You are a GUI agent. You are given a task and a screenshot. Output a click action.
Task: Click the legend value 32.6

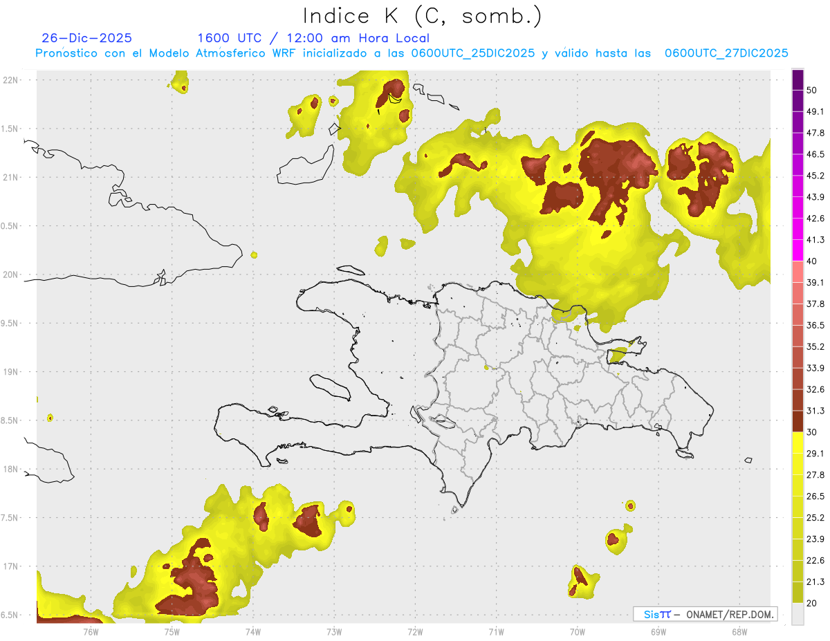click(x=815, y=389)
